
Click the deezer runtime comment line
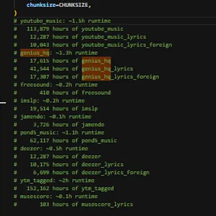point(51,149)
